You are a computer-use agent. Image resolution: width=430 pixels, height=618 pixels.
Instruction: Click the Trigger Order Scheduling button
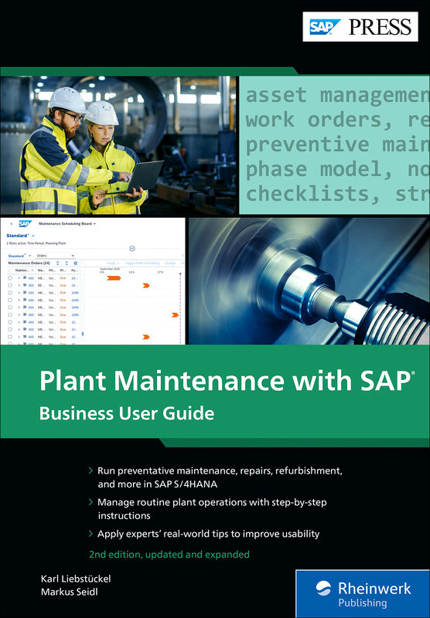[x=142, y=263]
